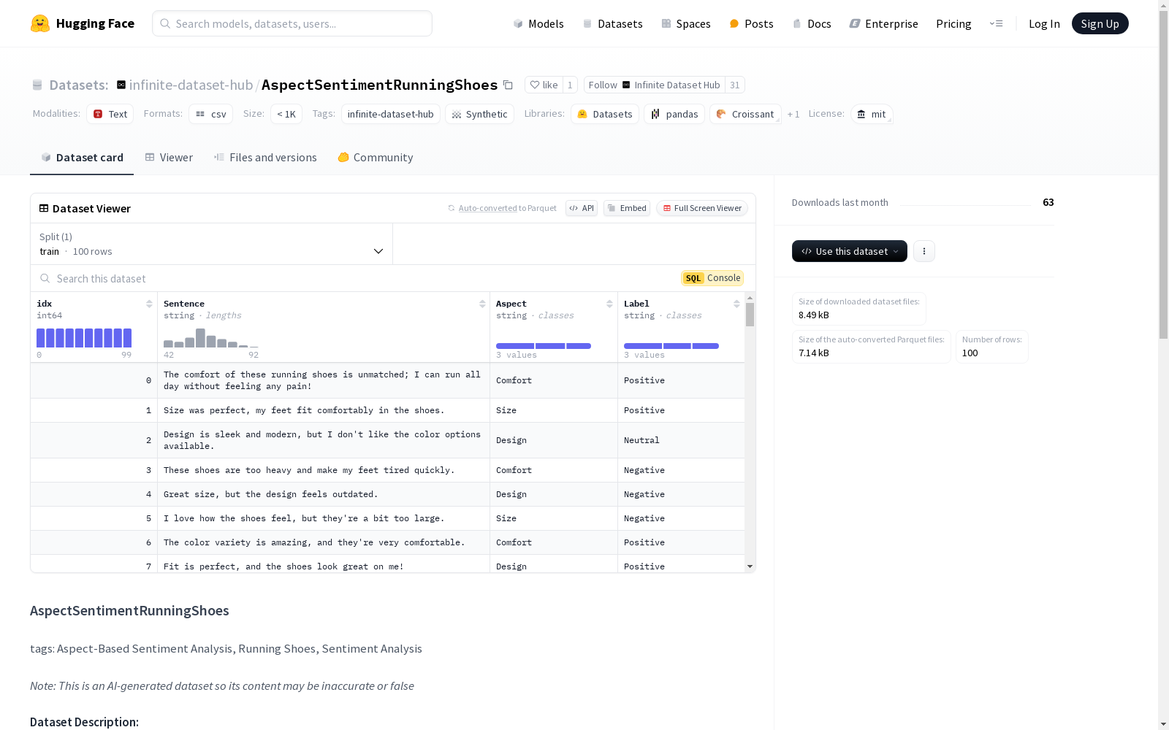The width and height of the screenshot is (1169, 730).
Task: Sort the idx column
Action: 149,304
